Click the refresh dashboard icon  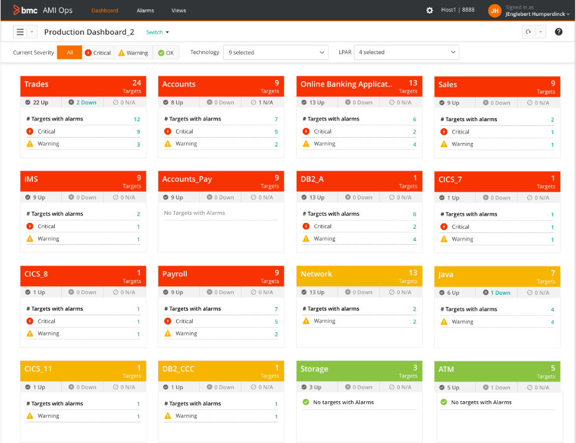pyautogui.click(x=528, y=32)
